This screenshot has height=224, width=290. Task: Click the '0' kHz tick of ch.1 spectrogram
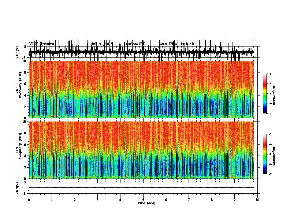point(25,118)
